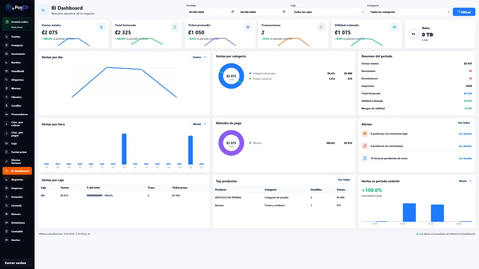Click the purple Efectivo legend dot
Image resolution: width=479 pixels, height=269 pixels.
[250, 143]
